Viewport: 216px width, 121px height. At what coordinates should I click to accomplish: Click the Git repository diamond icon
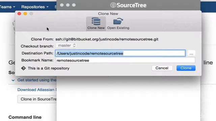[x=23, y=68]
